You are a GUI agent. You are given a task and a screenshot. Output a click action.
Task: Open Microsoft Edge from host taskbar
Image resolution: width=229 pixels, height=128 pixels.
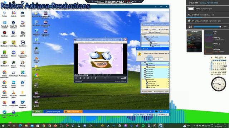(20, 126)
